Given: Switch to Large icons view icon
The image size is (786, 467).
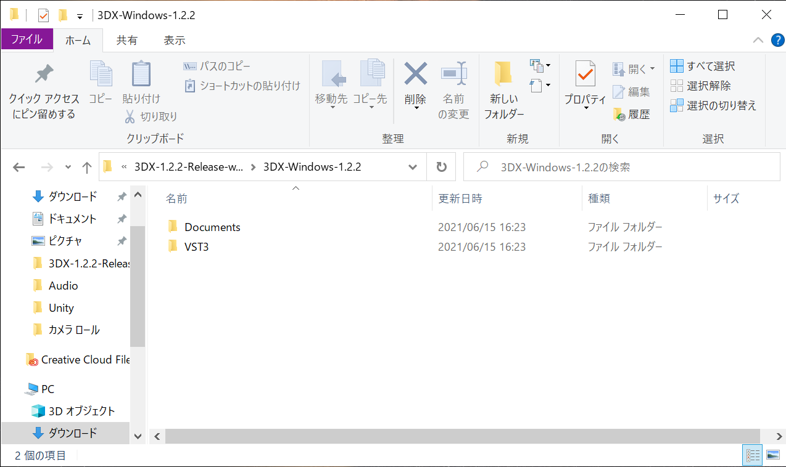Looking at the screenshot, I should [x=772, y=455].
